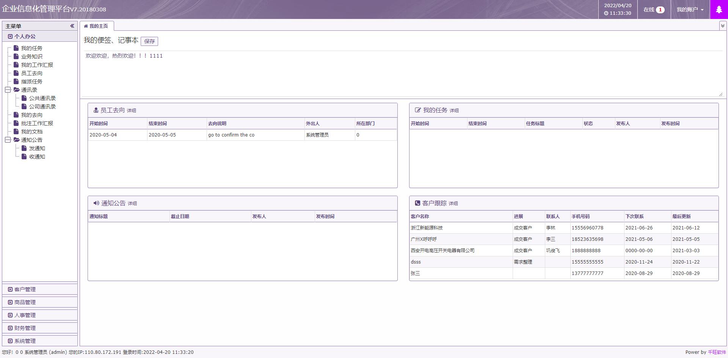Expand the 商品管理 menu section

pyautogui.click(x=40, y=302)
